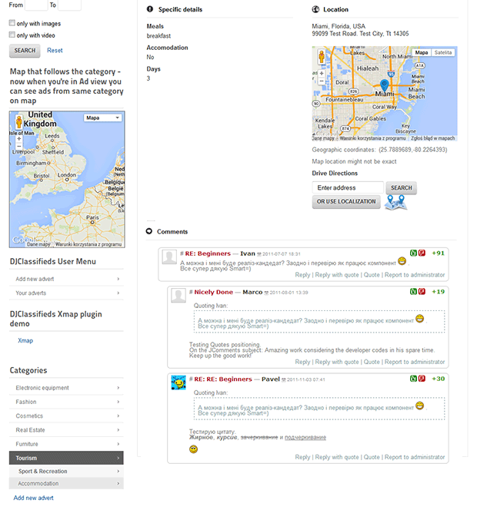Select the Tourism category
Image resolution: width=477 pixels, height=510 pixels.
point(66,458)
